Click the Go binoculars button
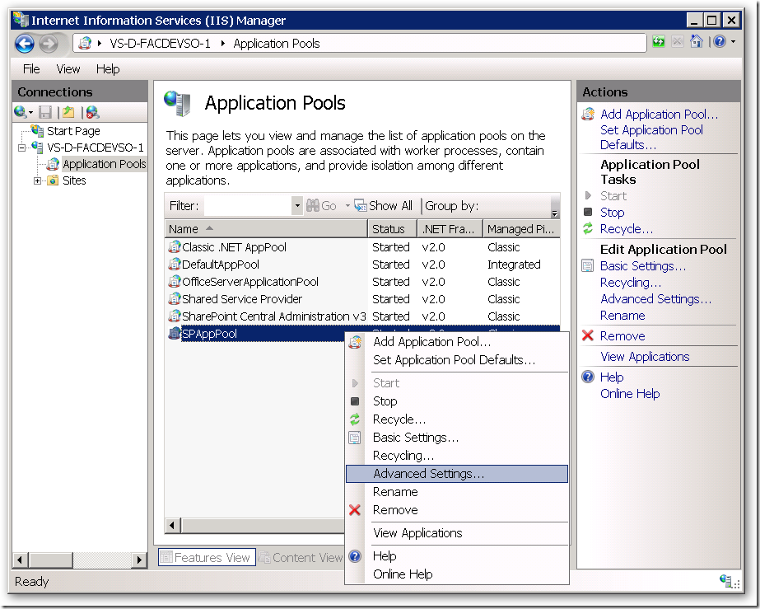The height and width of the screenshot is (609, 760). [322, 206]
